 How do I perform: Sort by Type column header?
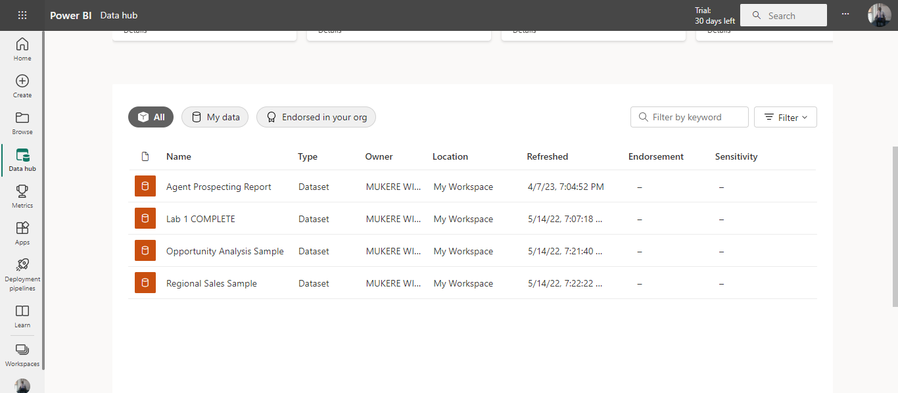click(308, 156)
